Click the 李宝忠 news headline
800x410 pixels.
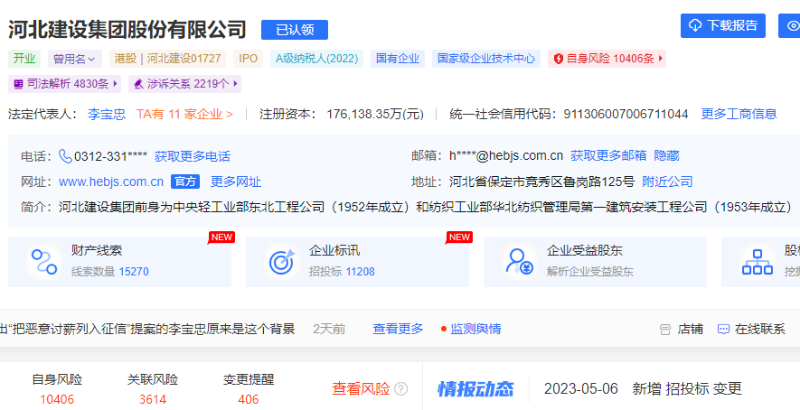(x=147, y=329)
